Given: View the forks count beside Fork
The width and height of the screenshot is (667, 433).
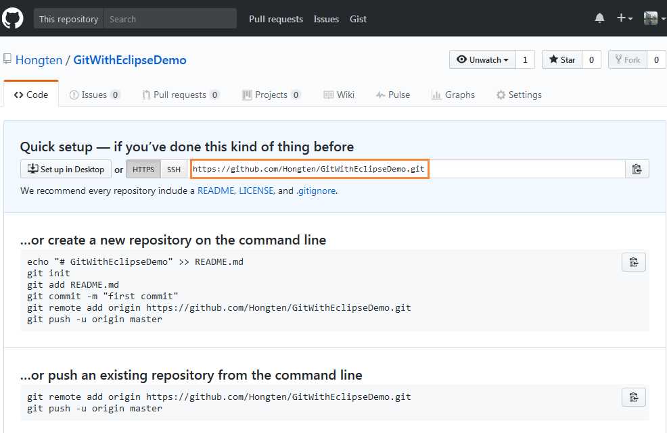Looking at the screenshot, I should coord(656,59).
